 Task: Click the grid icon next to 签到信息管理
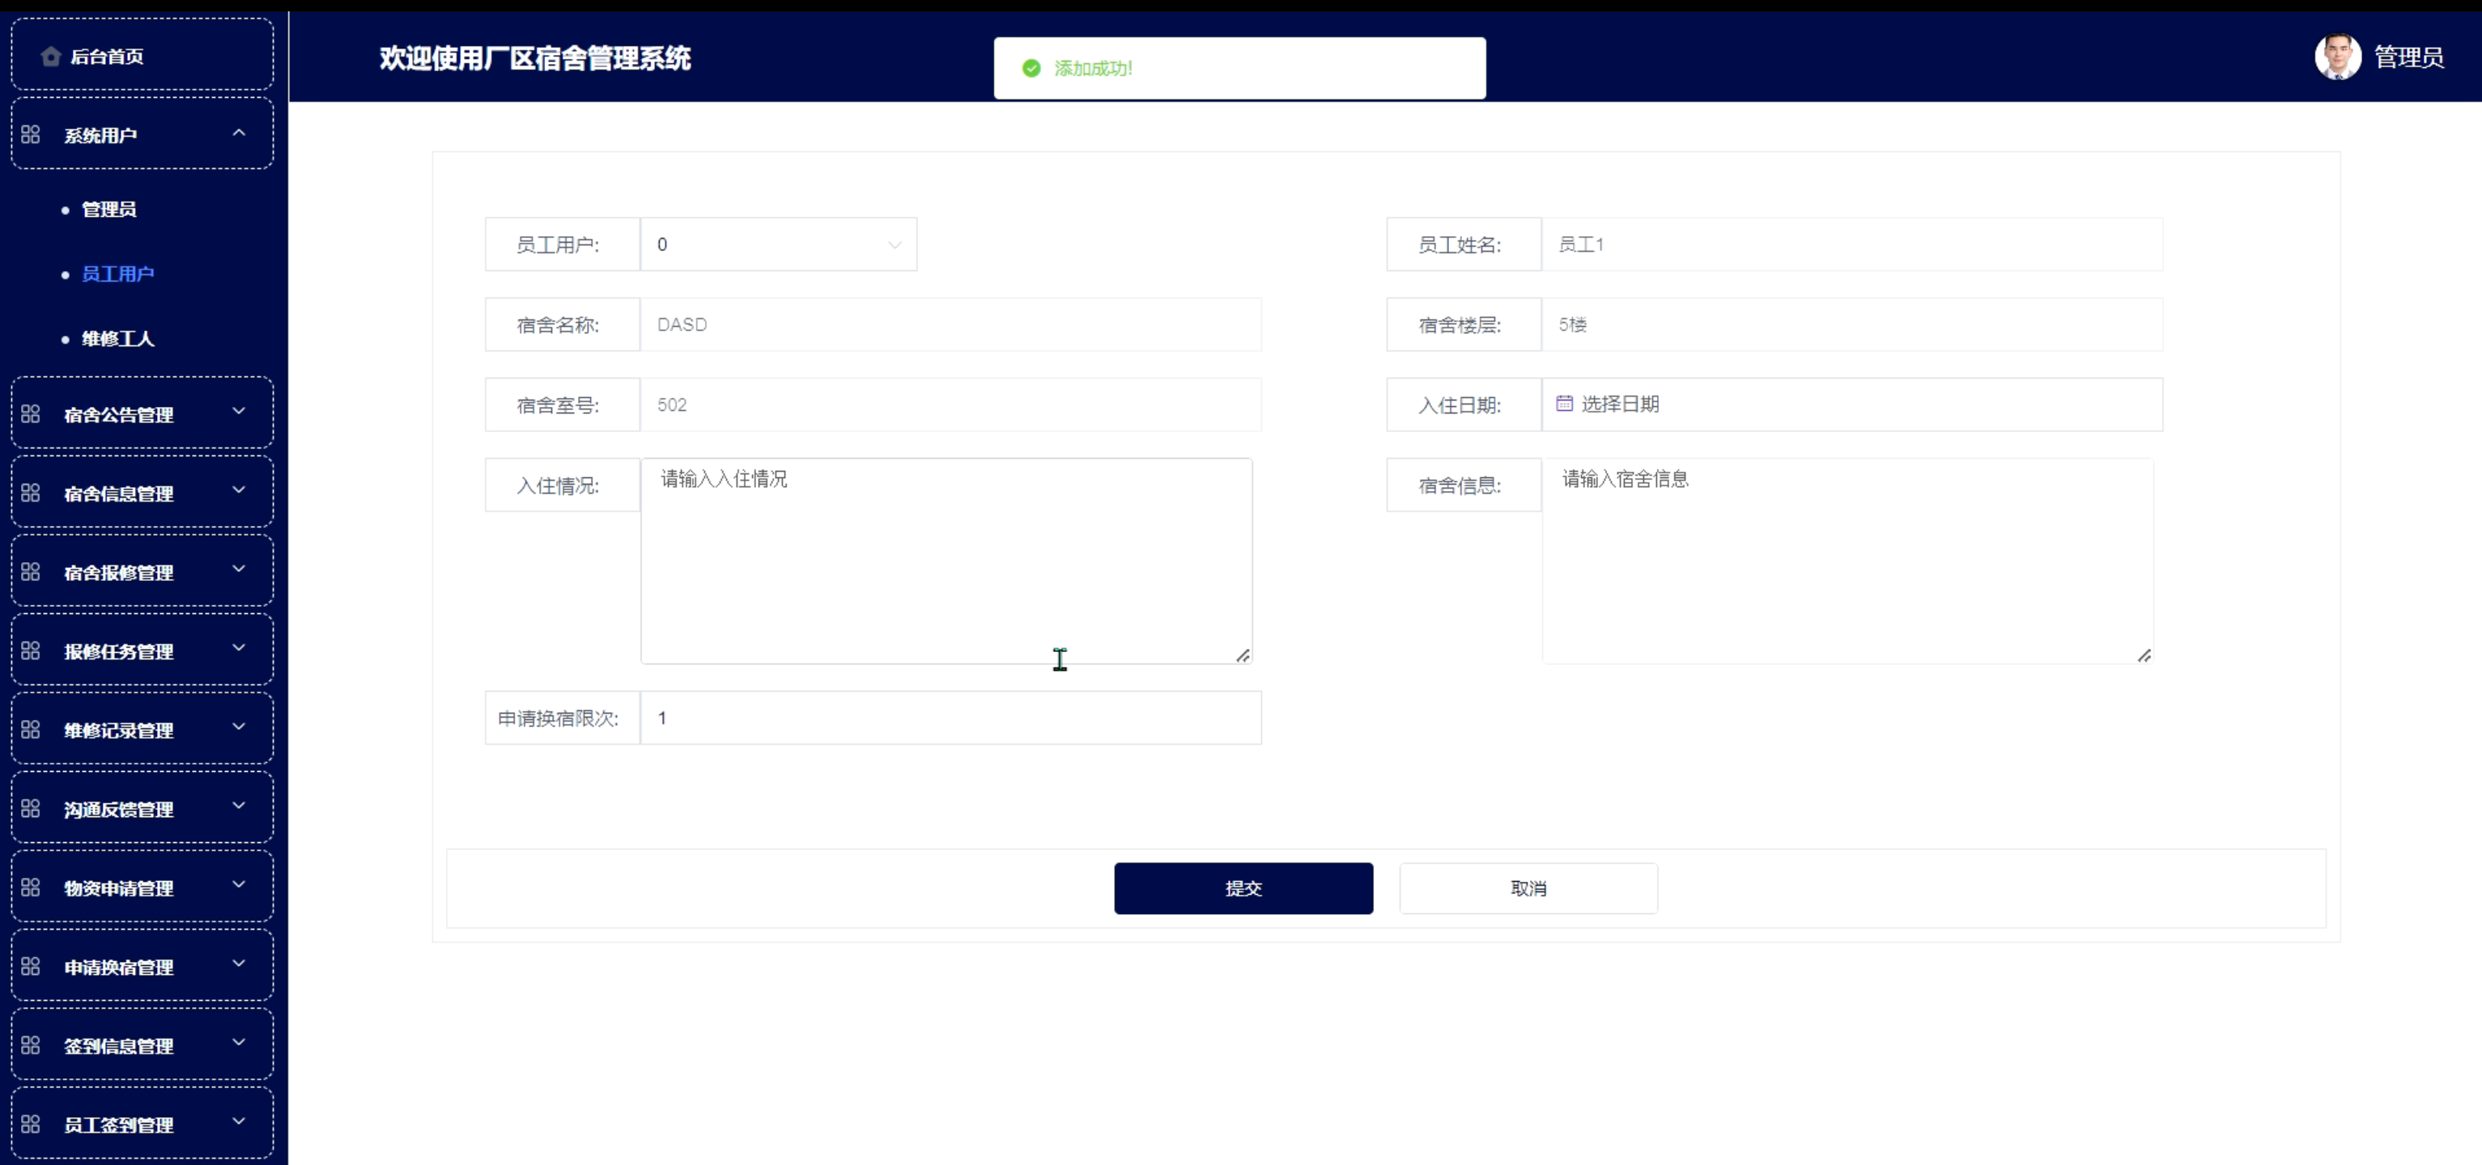click(31, 1045)
